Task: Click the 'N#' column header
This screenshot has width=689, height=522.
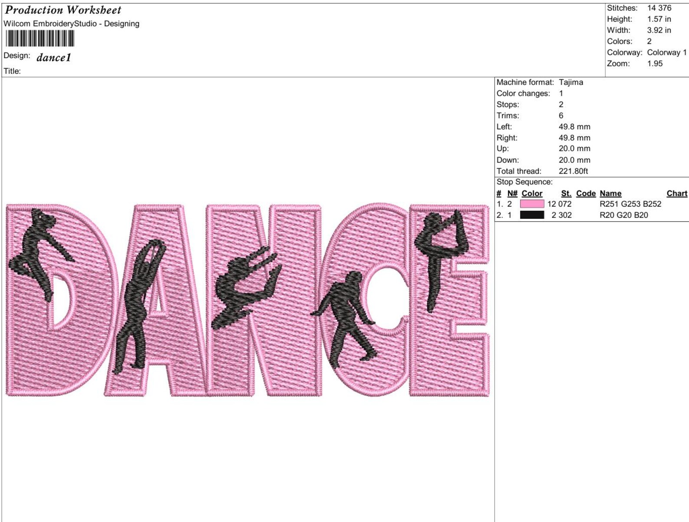Action: point(512,193)
